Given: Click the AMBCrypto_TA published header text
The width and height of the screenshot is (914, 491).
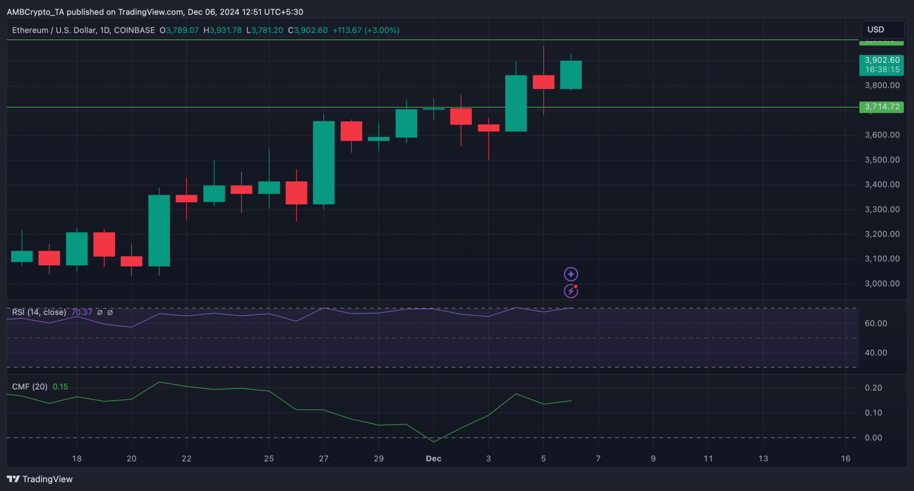Looking at the screenshot, I should click(x=155, y=12).
